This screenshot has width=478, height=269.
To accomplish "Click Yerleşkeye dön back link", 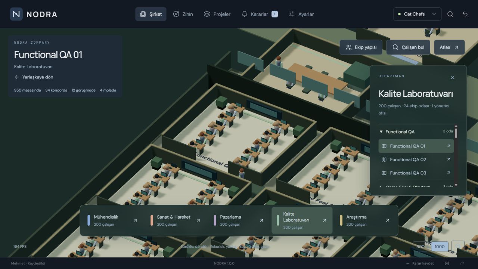I will (x=34, y=77).
